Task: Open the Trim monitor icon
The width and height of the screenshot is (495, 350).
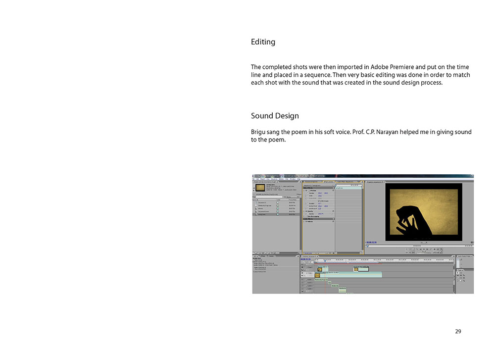Action: pos(441,252)
